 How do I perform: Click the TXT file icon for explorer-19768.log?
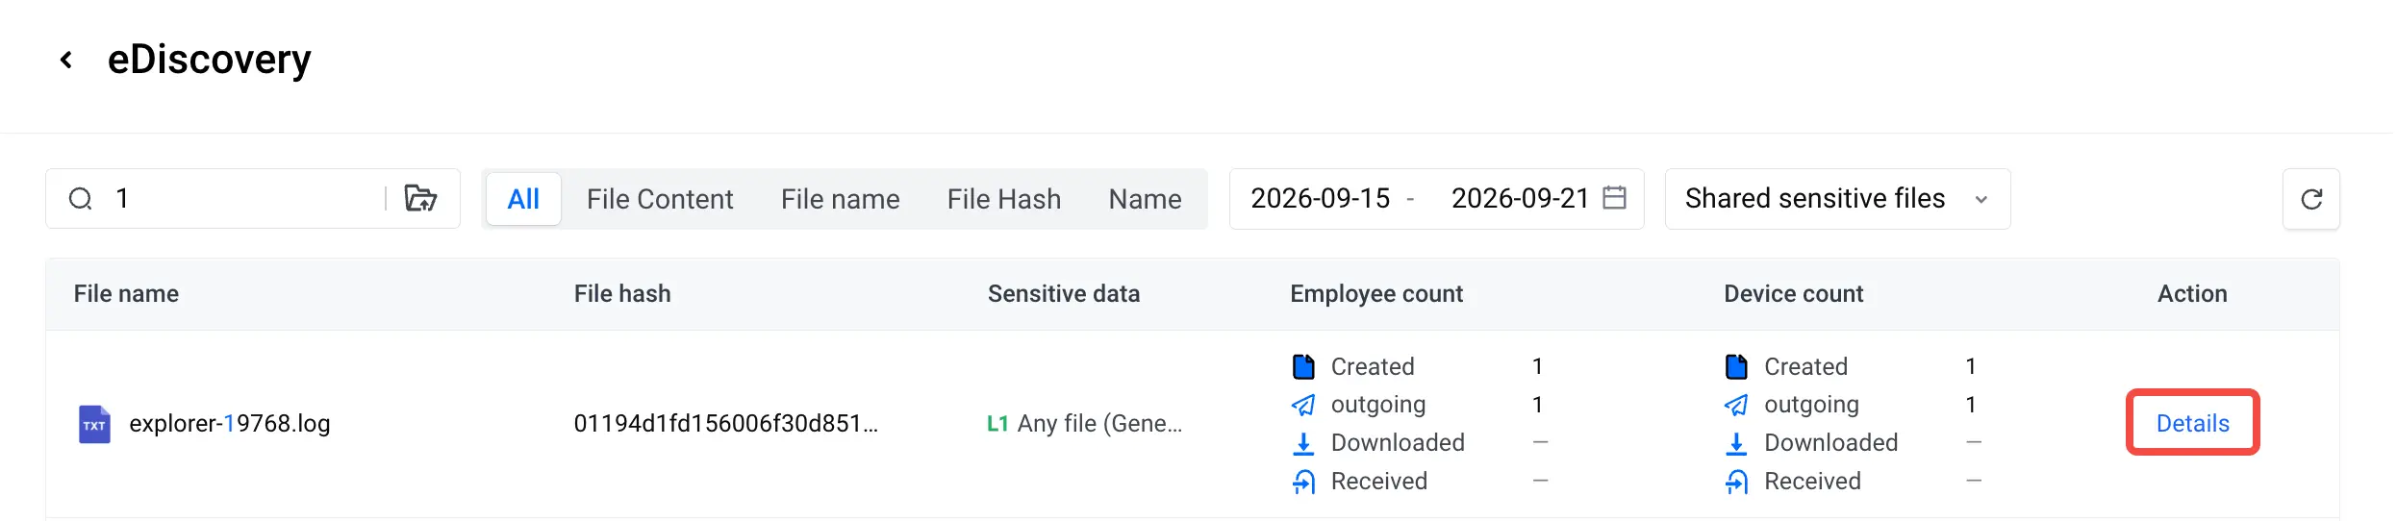click(94, 424)
